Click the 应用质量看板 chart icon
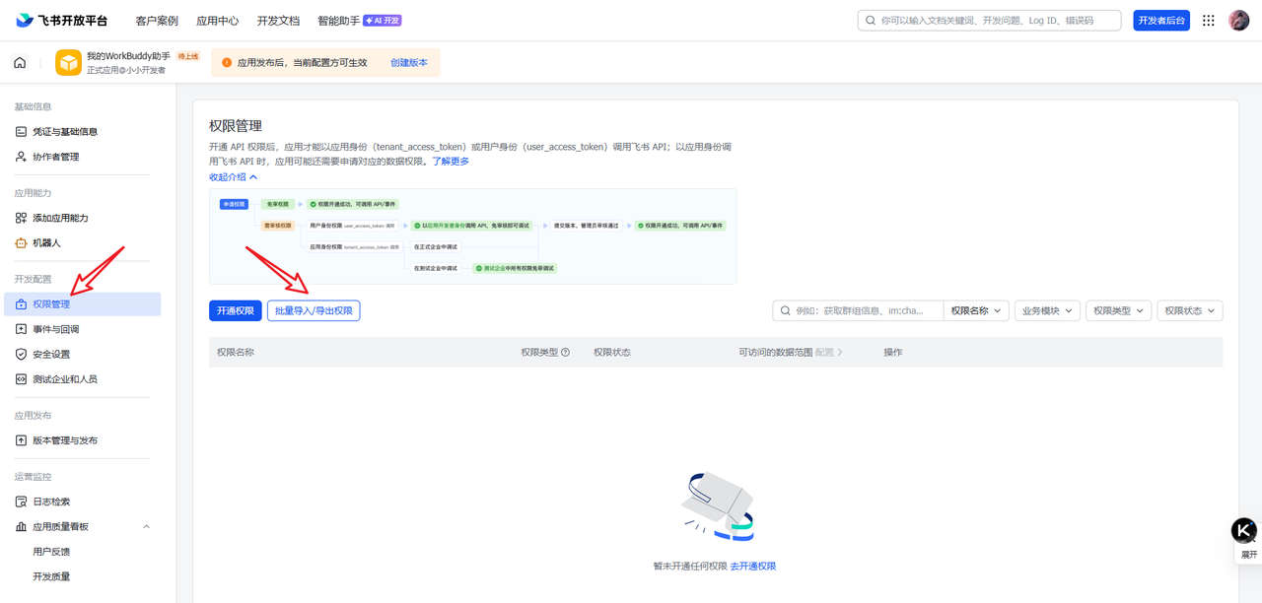Viewport: 1262px width, 603px height. click(x=21, y=527)
